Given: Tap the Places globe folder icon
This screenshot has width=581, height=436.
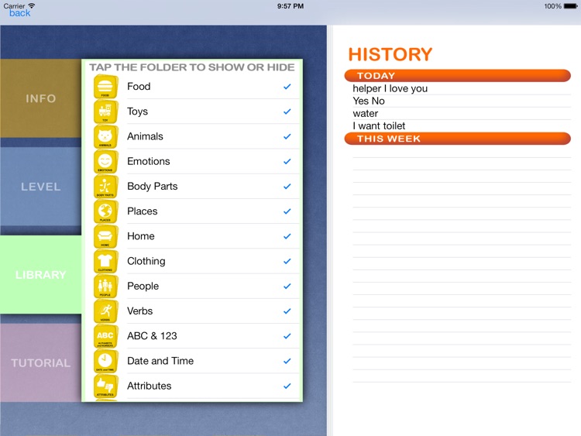Looking at the screenshot, I should (x=105, y=211).
